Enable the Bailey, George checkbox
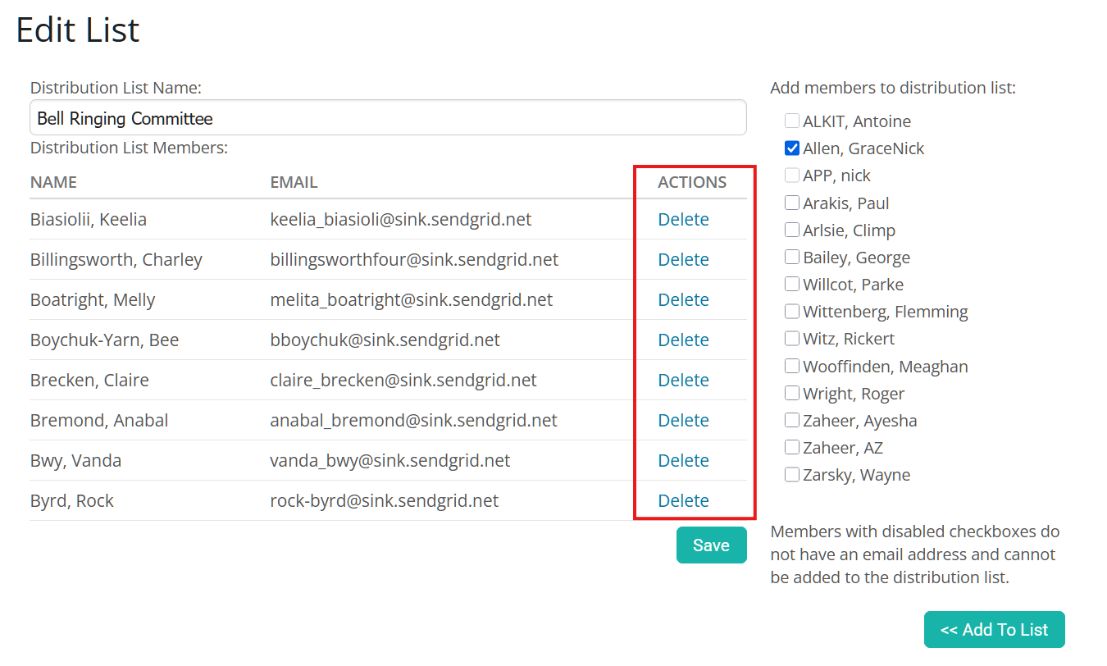This screenshot has height=666, width=1107. 792,258
